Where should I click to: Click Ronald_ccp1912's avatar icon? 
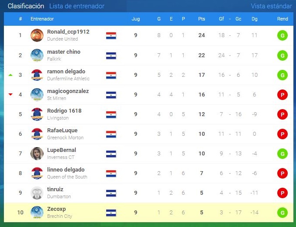[37, 35]
